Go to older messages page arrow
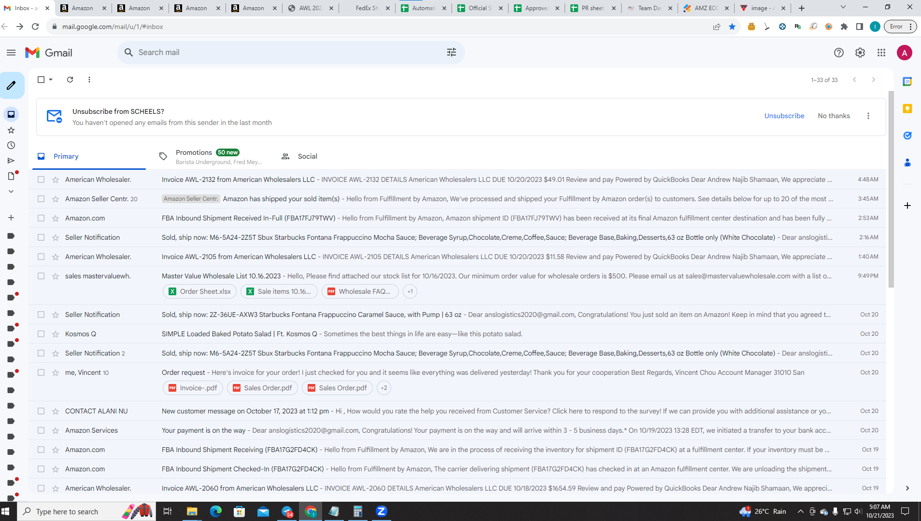 [873, 80]
